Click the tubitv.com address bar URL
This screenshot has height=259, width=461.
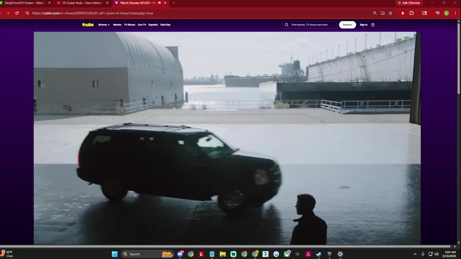coord(93,13)
